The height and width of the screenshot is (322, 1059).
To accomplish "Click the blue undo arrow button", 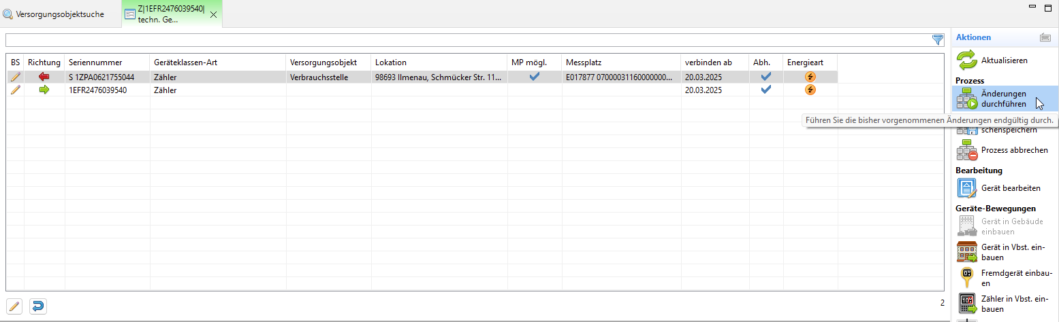I will 39,306.
